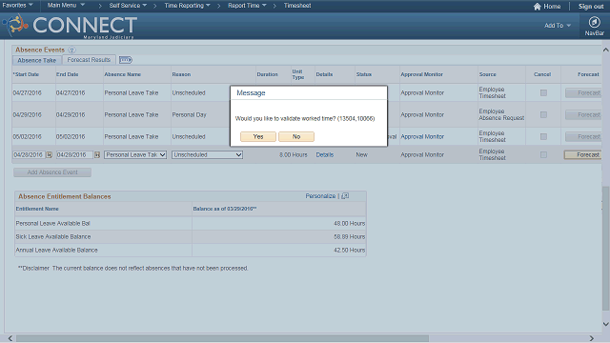610x343 pixels.
Task: Click left arrow of horizontal scrollbar
Action: click(x=10, y=338)
